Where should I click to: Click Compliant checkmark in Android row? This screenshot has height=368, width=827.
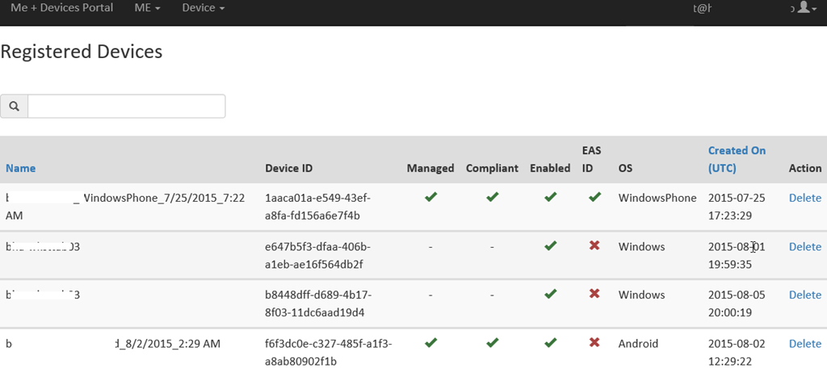click(492, 342)
